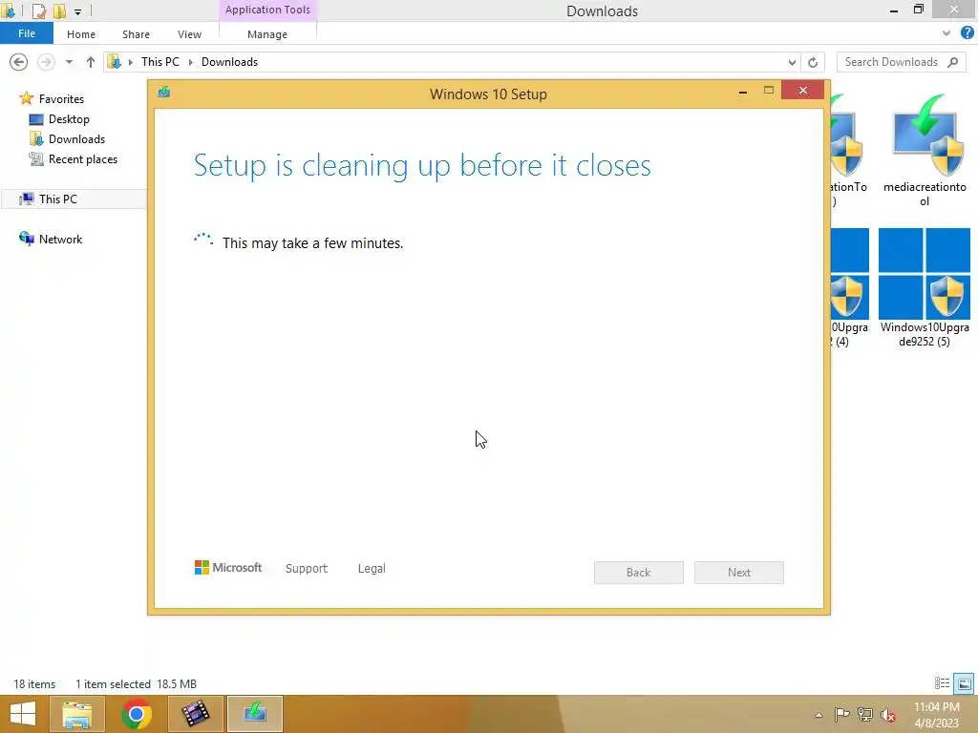The image size is (978, 733).
Task: Open the video editor taskbar app
Action: (195, 714)
